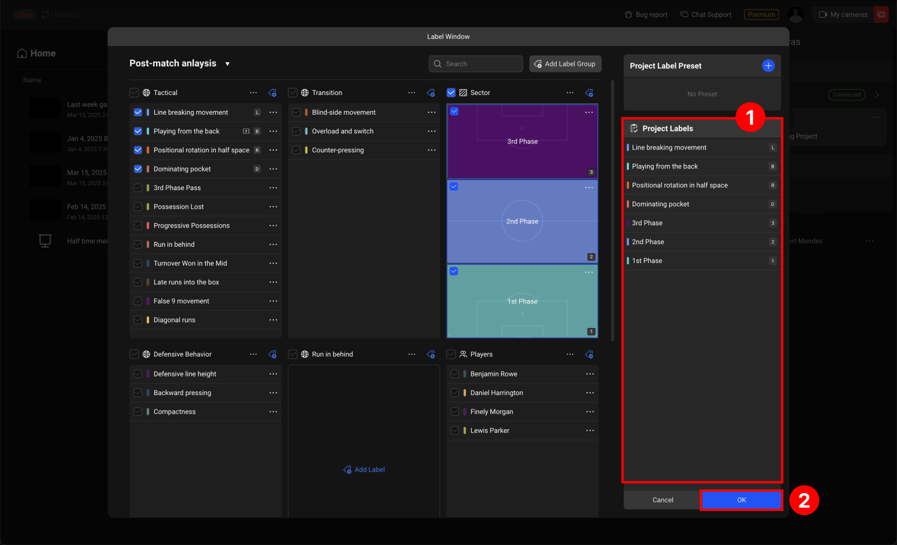Viewport: 897px width, 545px height.
Task: Open more options for Playing from the back
Action: tap(273, 131)
